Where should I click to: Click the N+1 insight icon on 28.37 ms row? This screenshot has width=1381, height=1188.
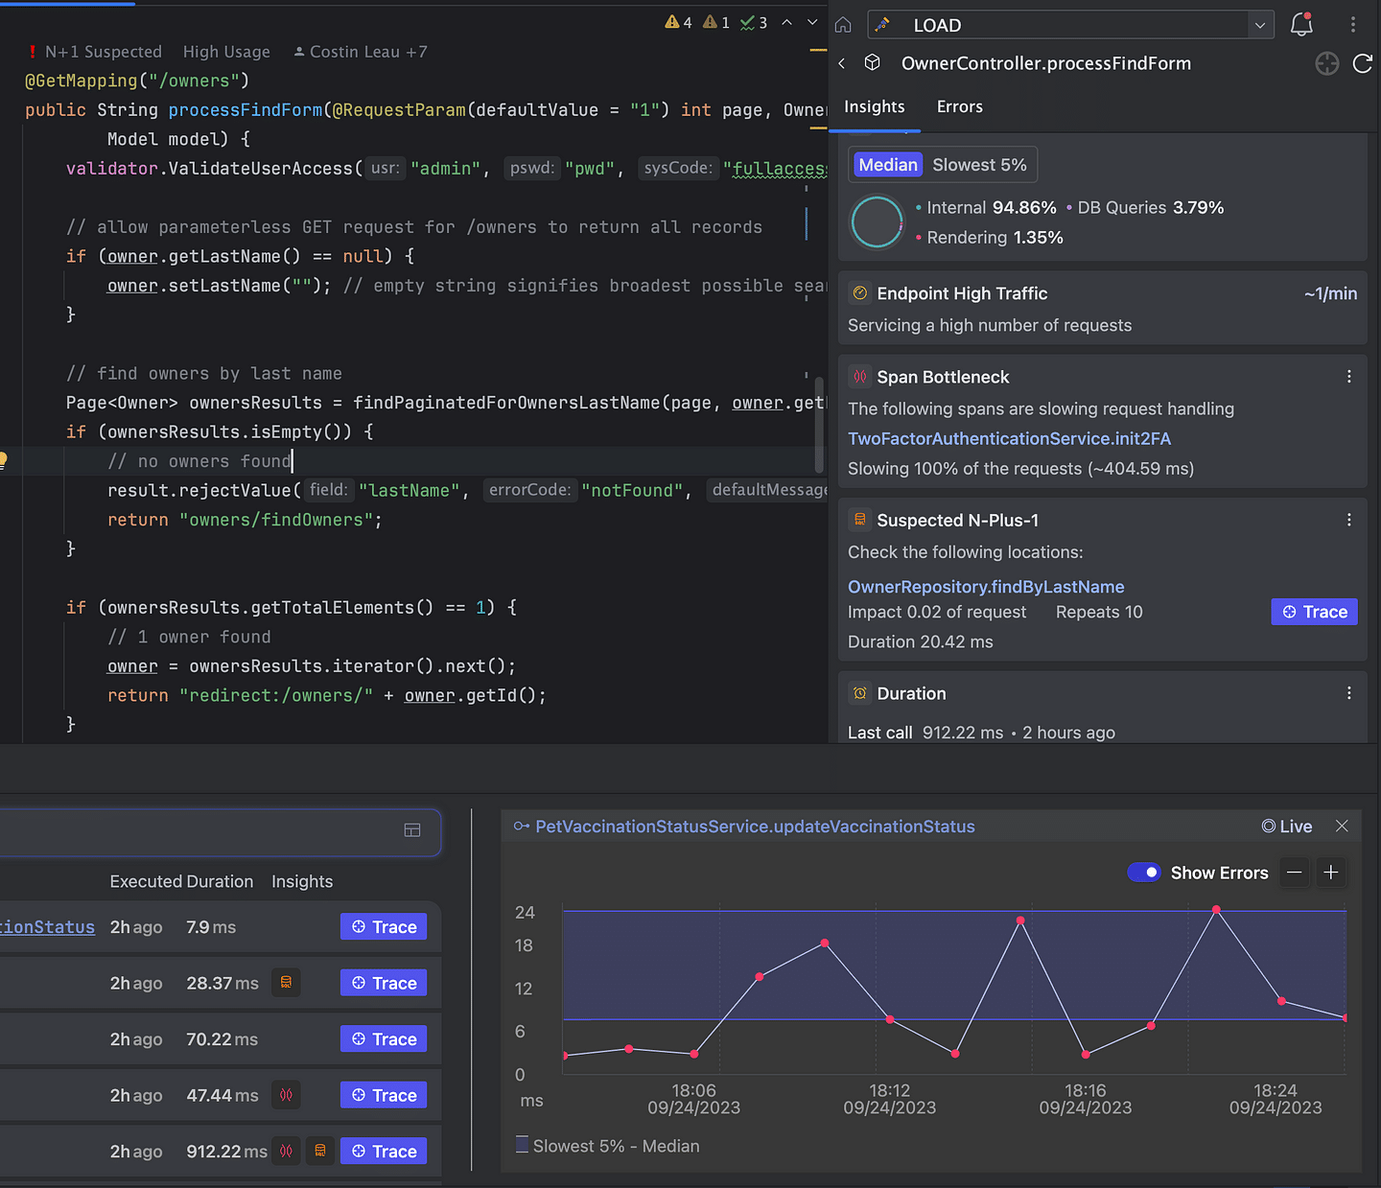286,983
